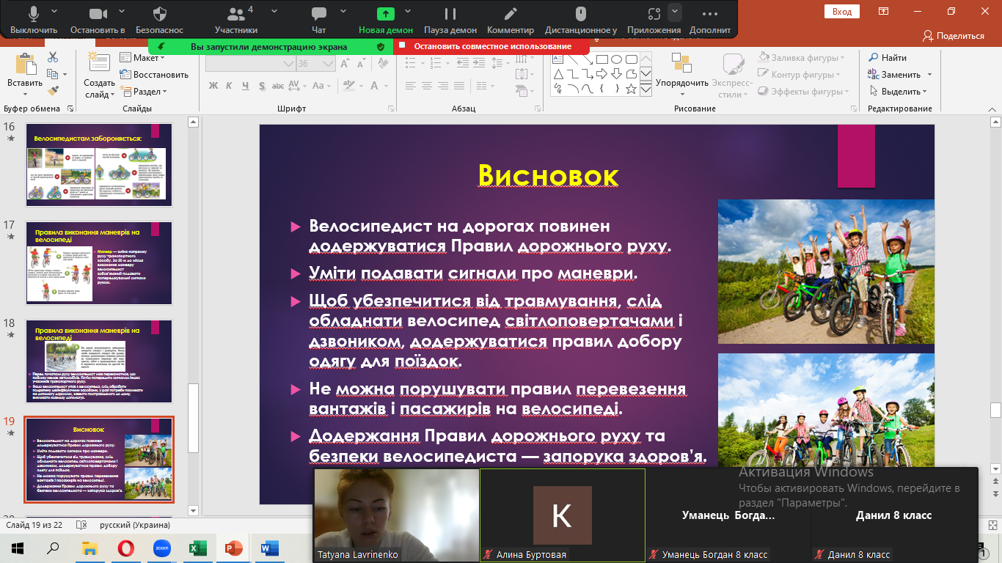Select slide 17 thumbnail
The width and height of the screenshot is (1002, 563).
99,263
